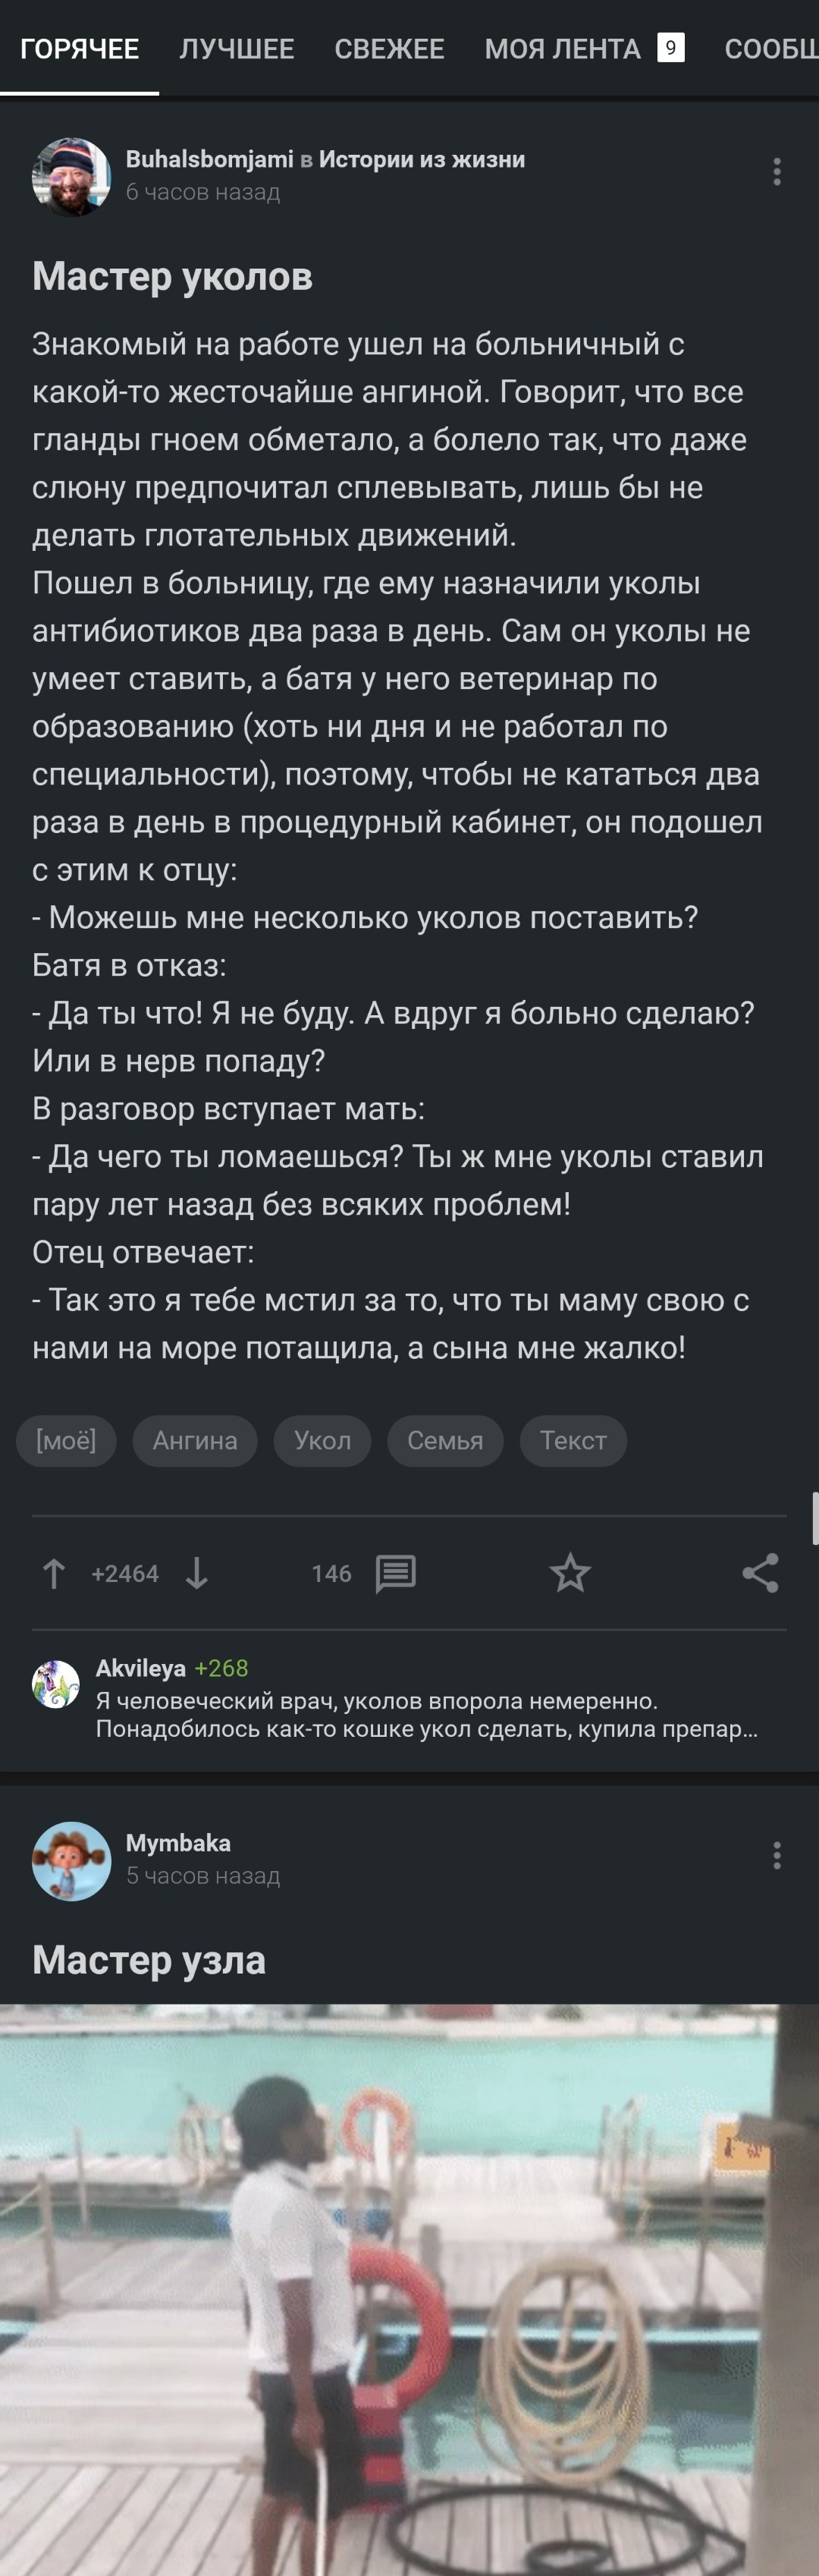The height and width of the screenshot is (2576, 819).
Task: Open the options menu for Buhalsbomjami's post
Action: click(777, 172)
